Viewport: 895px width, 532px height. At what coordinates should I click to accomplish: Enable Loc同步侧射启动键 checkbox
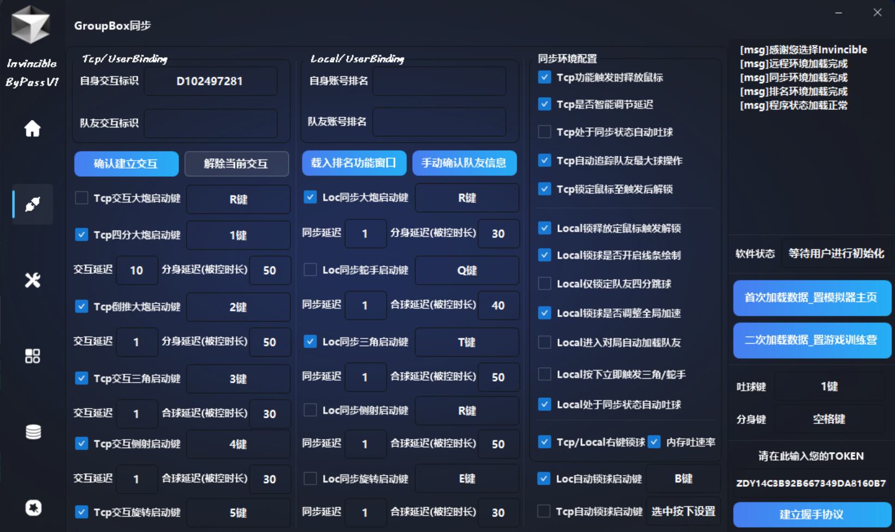(310, 410)
